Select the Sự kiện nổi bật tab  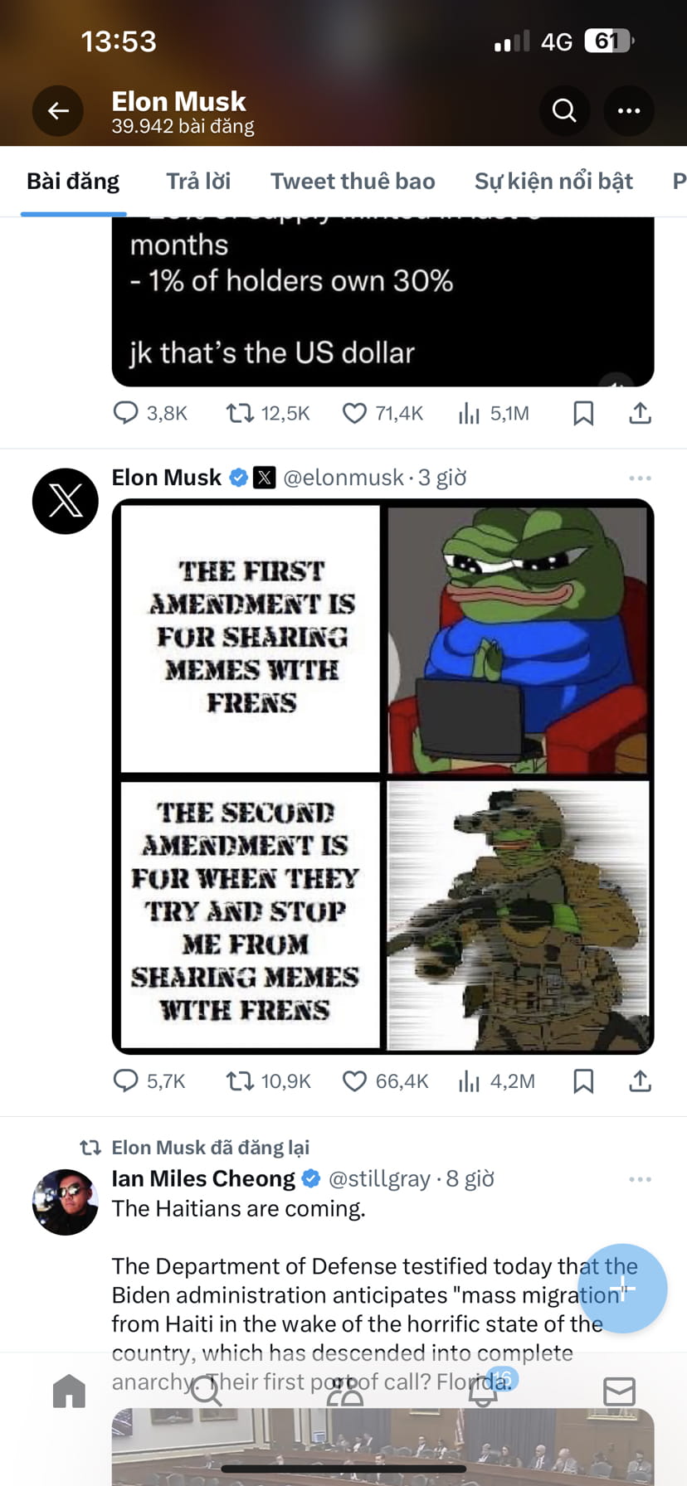click(x=553, y=181)
